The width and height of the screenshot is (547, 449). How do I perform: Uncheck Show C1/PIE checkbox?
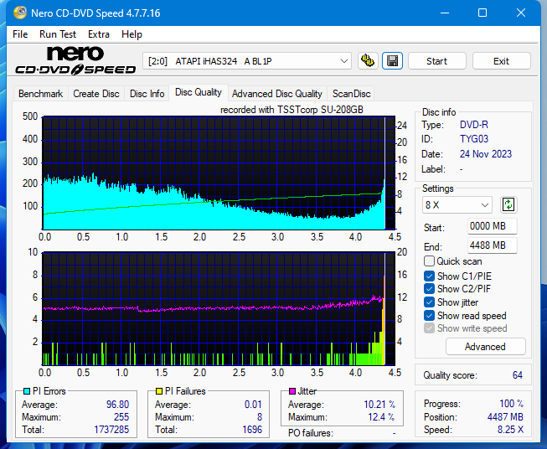[x=429, y=276]
